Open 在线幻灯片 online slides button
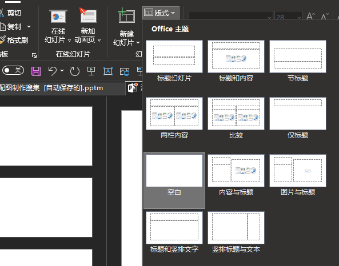The height and width of the screenshot is (266, 339). point(58,26)
